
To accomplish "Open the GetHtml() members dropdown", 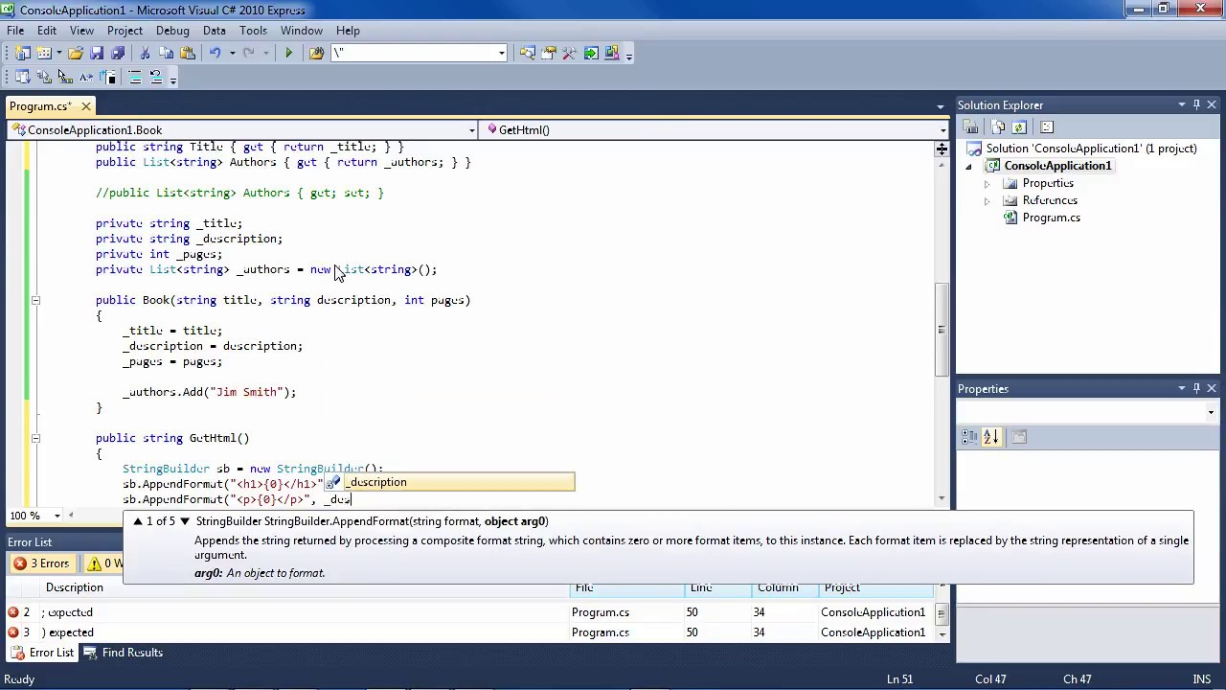I will (x=942, y=130).
